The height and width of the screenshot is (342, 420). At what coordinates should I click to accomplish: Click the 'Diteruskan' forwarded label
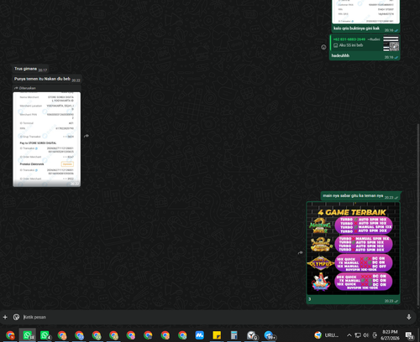[25, 88]
